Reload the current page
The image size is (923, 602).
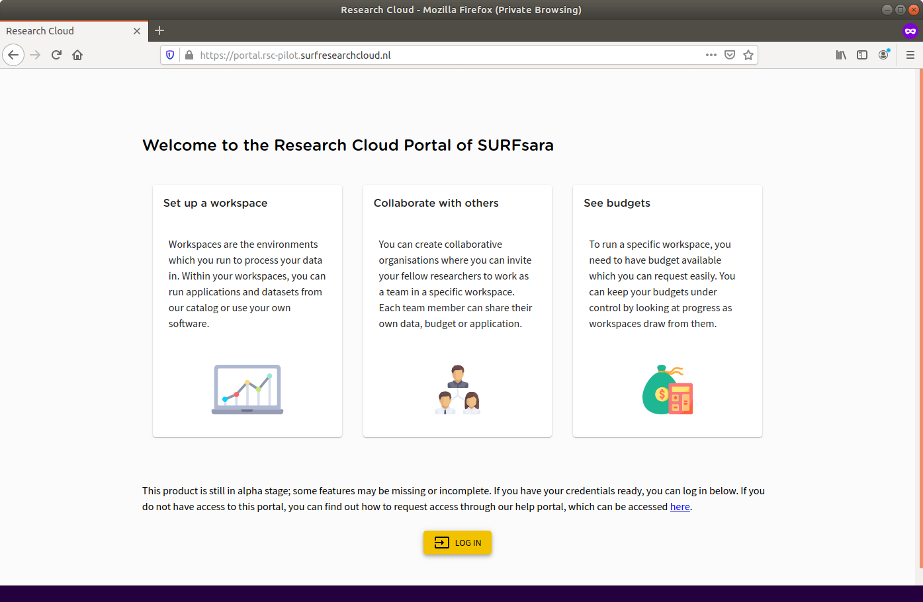56,55
